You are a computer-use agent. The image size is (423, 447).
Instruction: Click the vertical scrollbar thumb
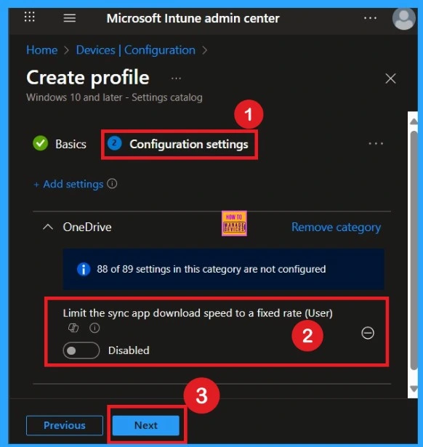[414, 250]
